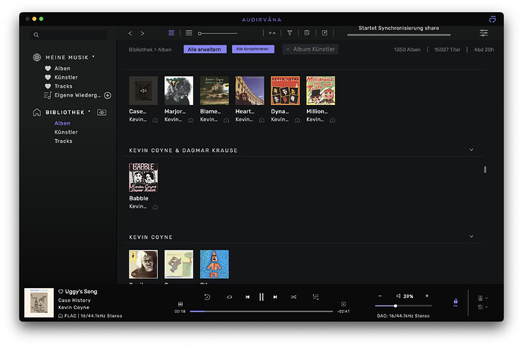Open Kevin Coyne artist in now playing
The image size is (523, 347).
click(x=74, y=308)
